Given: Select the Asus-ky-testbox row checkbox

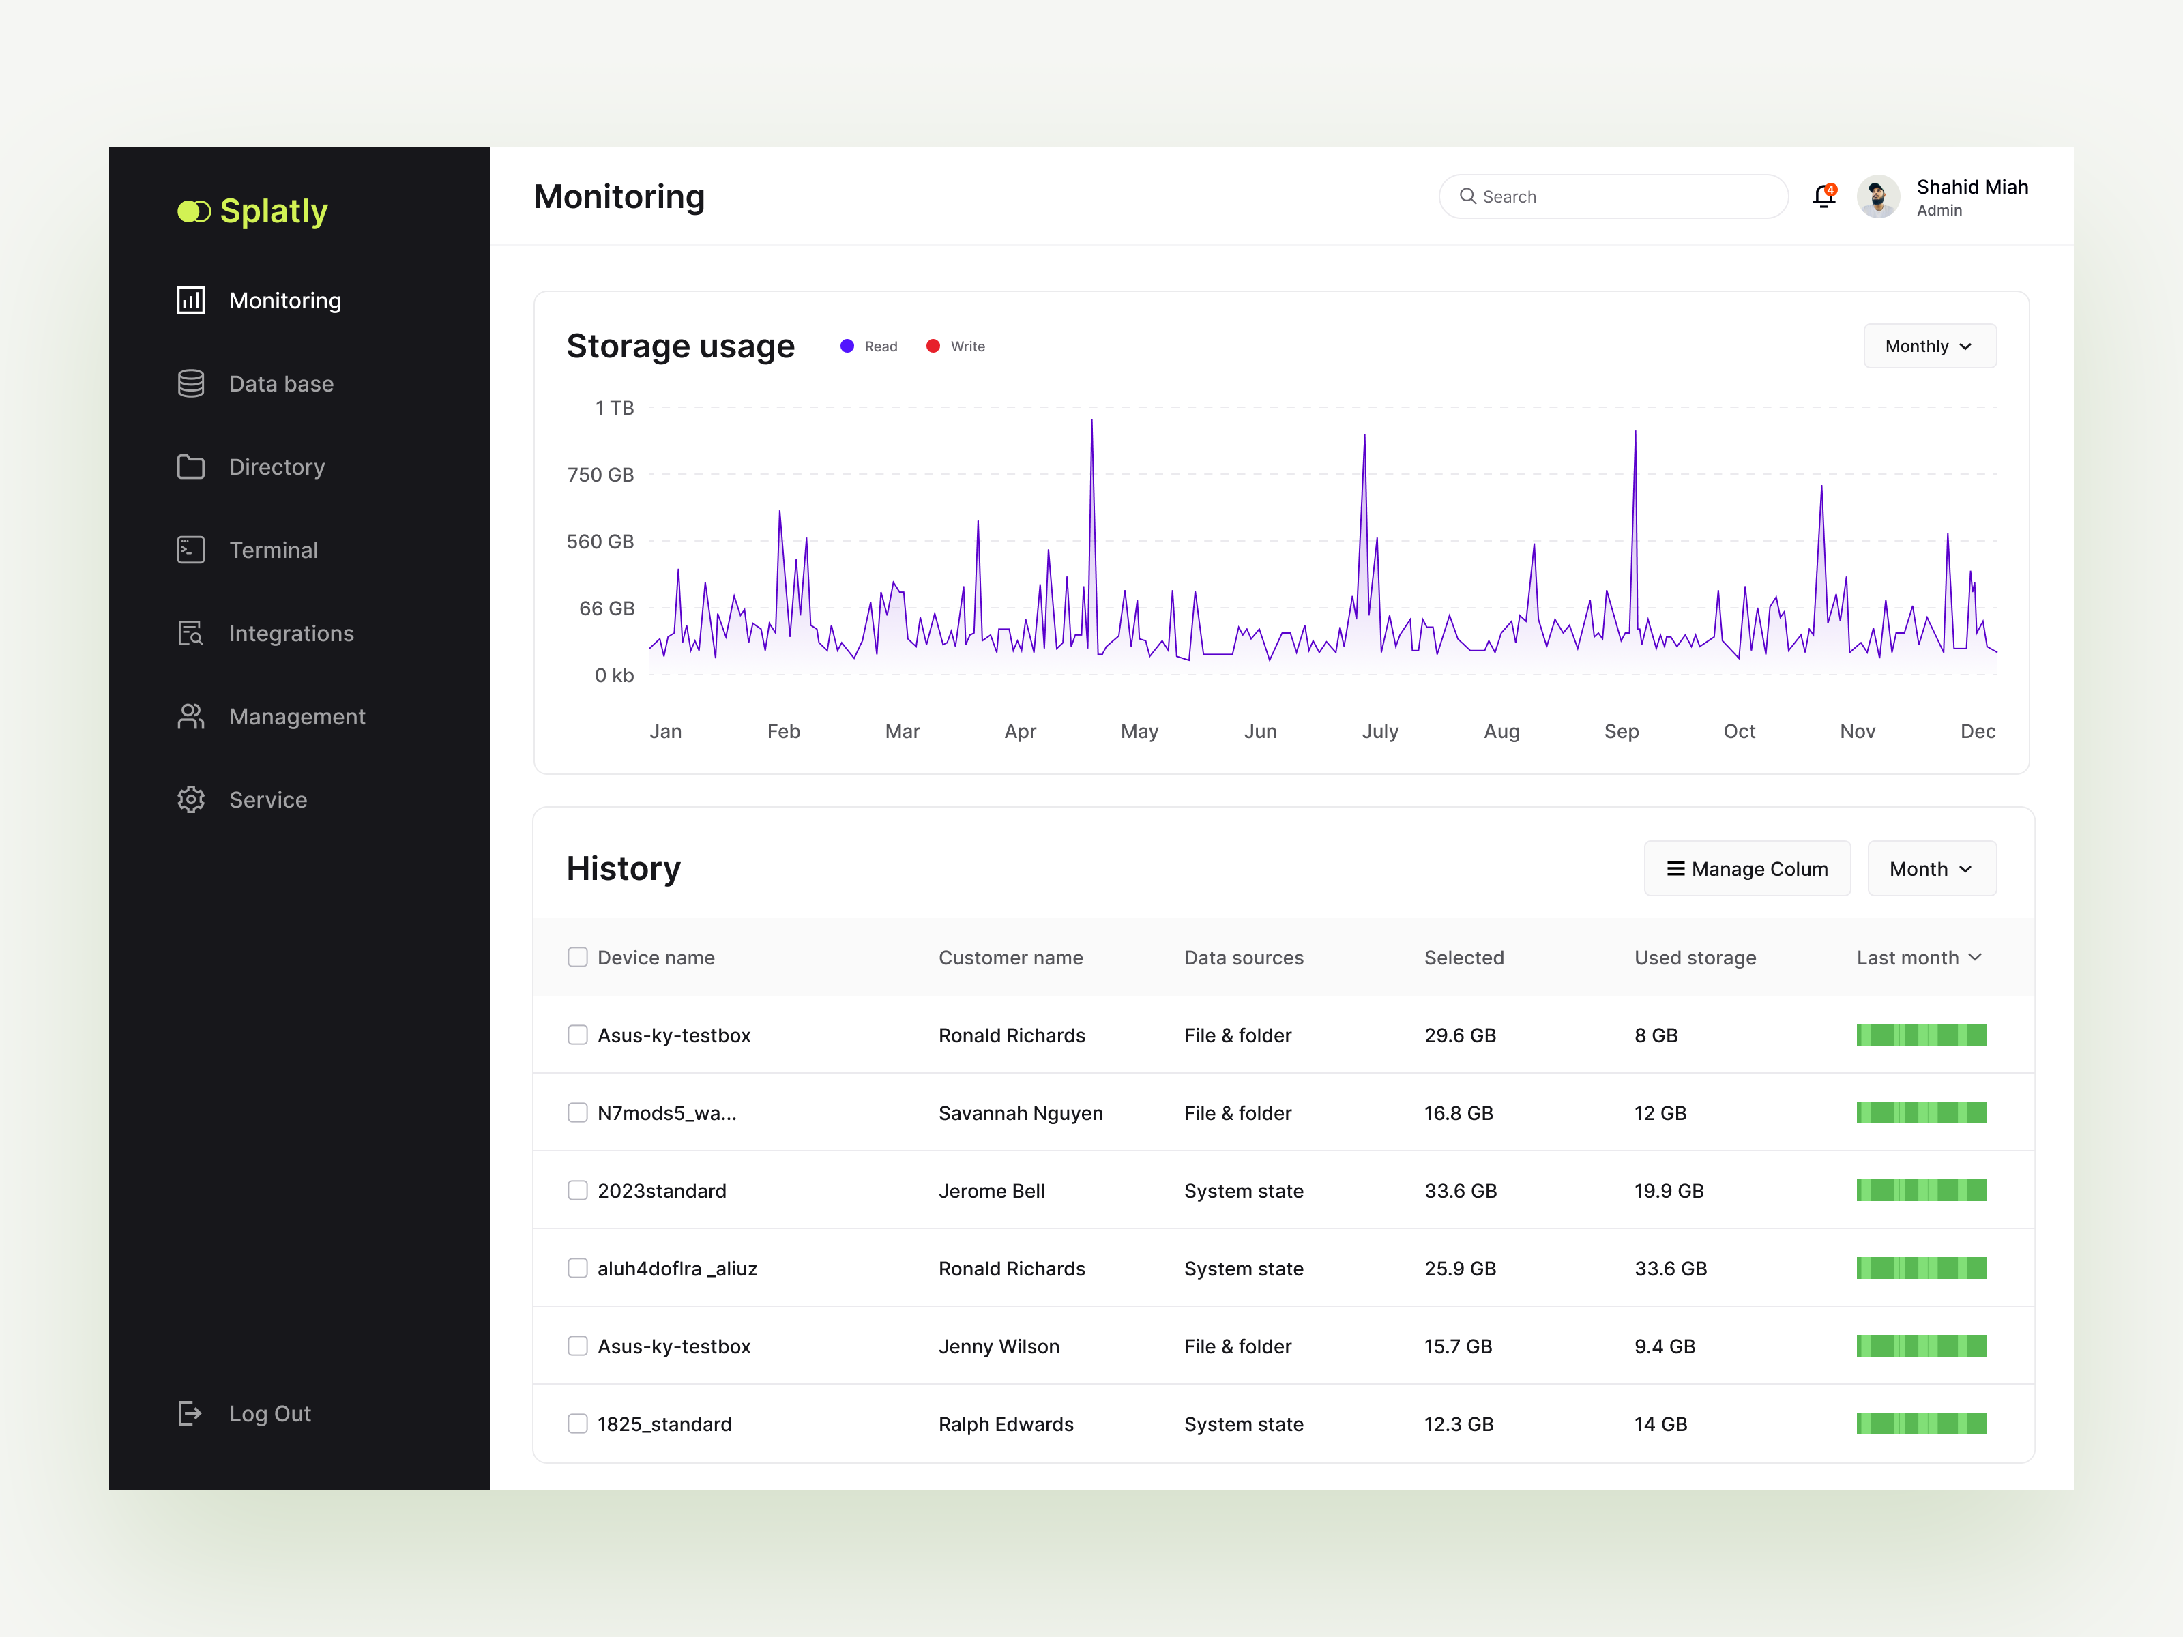Looking at the screenshot, I should (x=577, y=1035).
